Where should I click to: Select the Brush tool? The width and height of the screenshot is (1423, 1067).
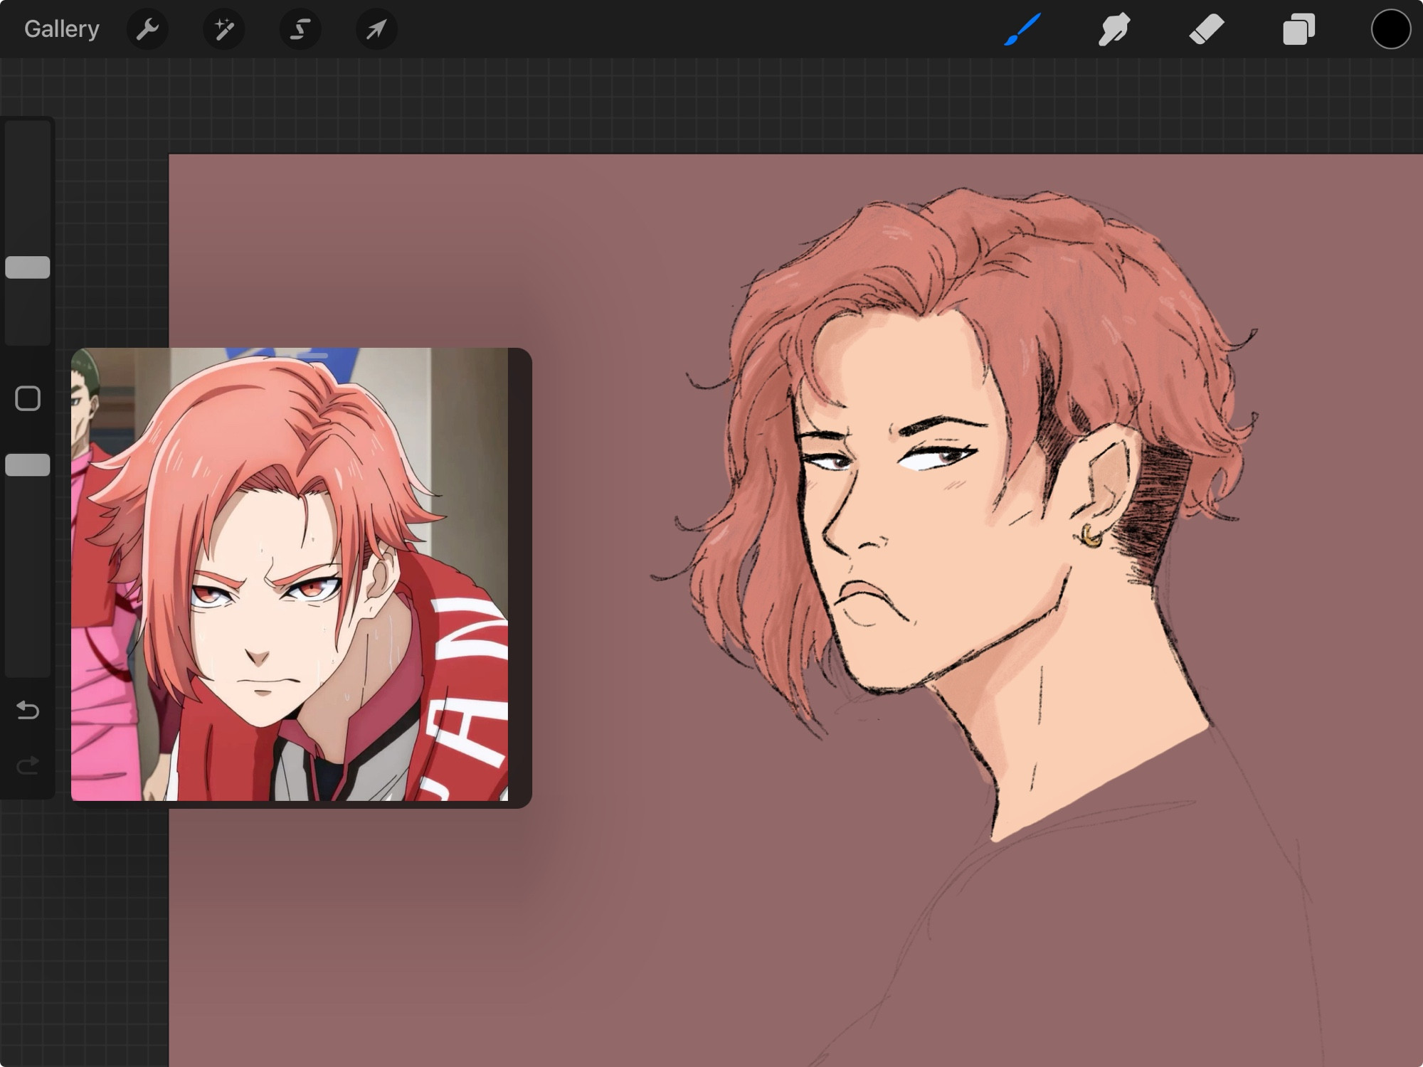1022,29
